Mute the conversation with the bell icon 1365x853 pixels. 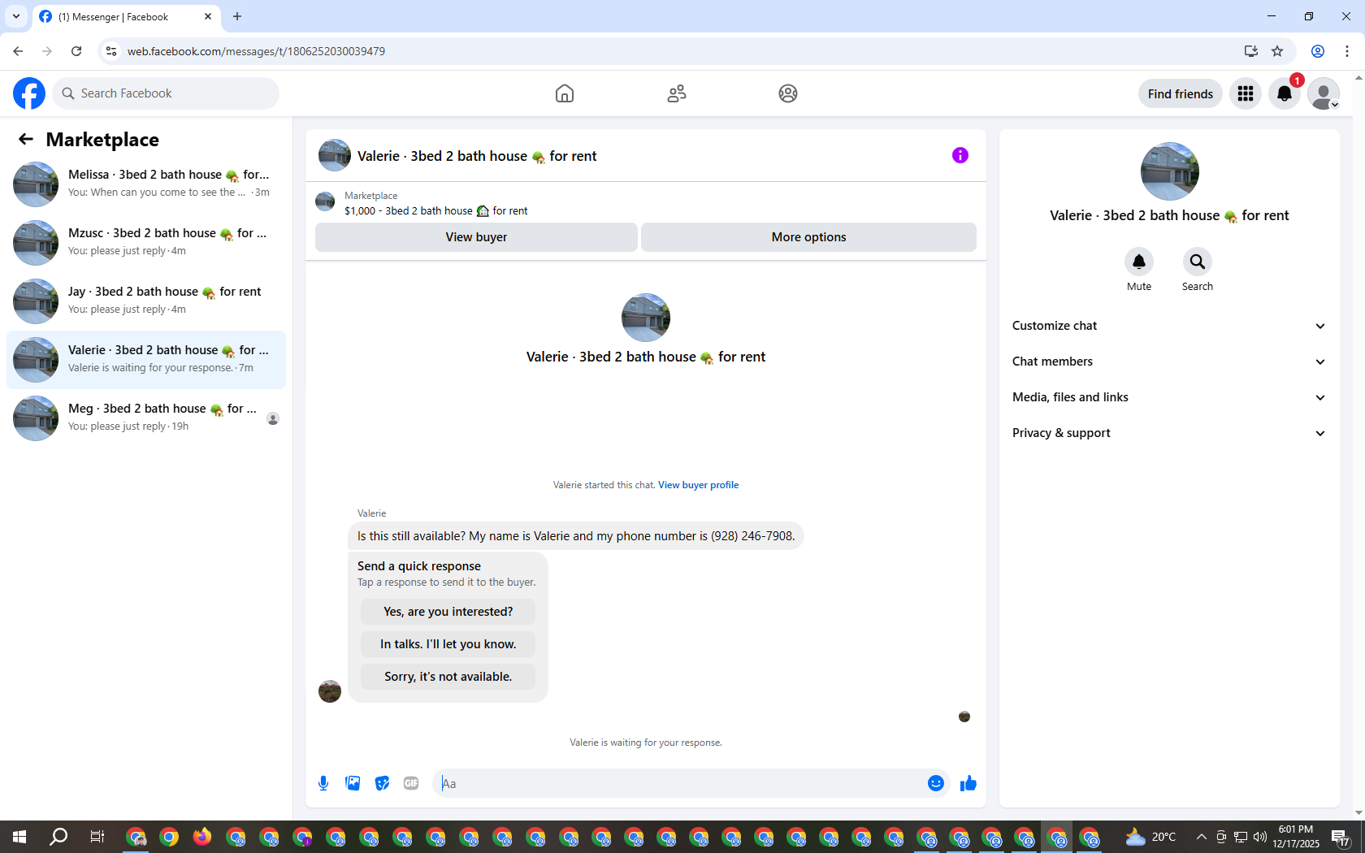tap(1139, 262)
